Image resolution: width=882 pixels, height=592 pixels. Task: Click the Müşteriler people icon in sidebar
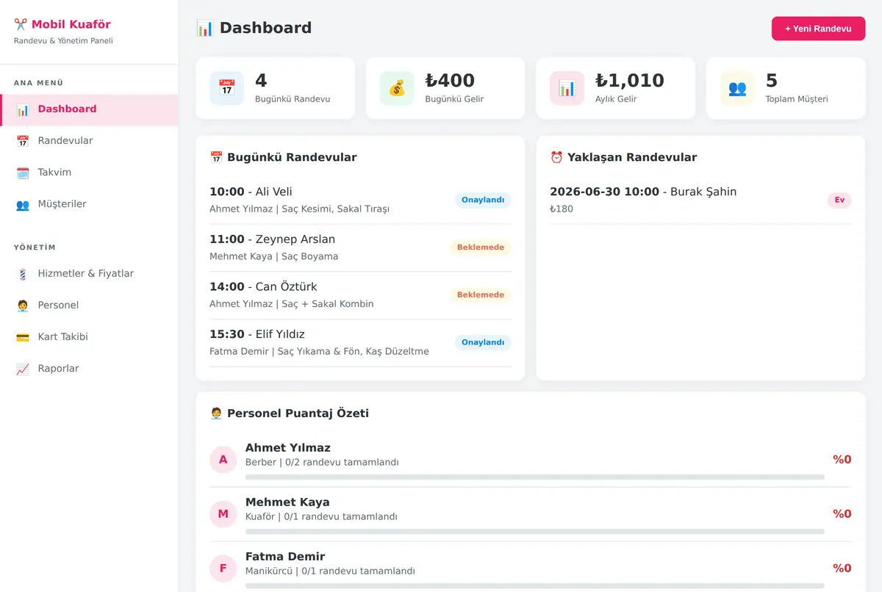23,205
